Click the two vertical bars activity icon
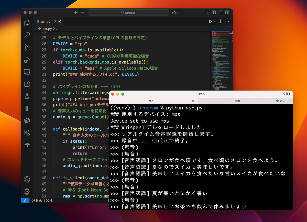Screen dimensions: 307x222 coord(27,108)
